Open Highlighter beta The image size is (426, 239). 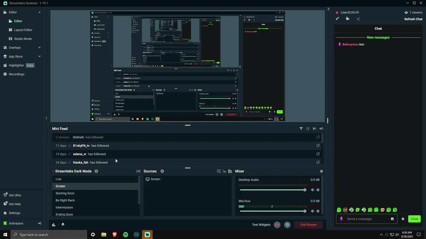[22, 65]
